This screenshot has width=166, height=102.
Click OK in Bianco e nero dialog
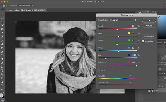(x=149, y=20)
